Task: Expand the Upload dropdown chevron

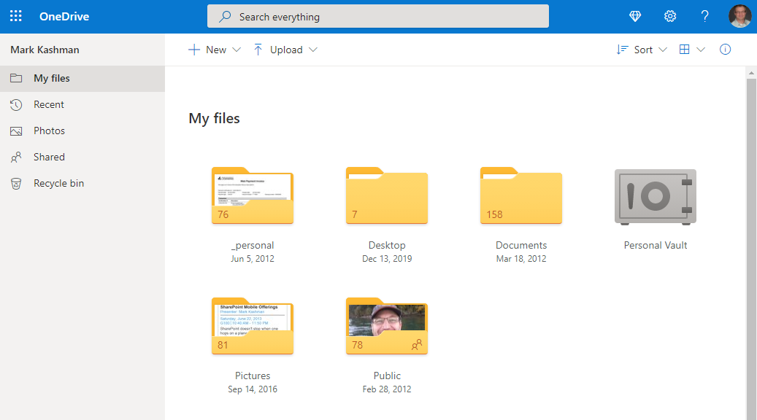Action: [313, 49]
